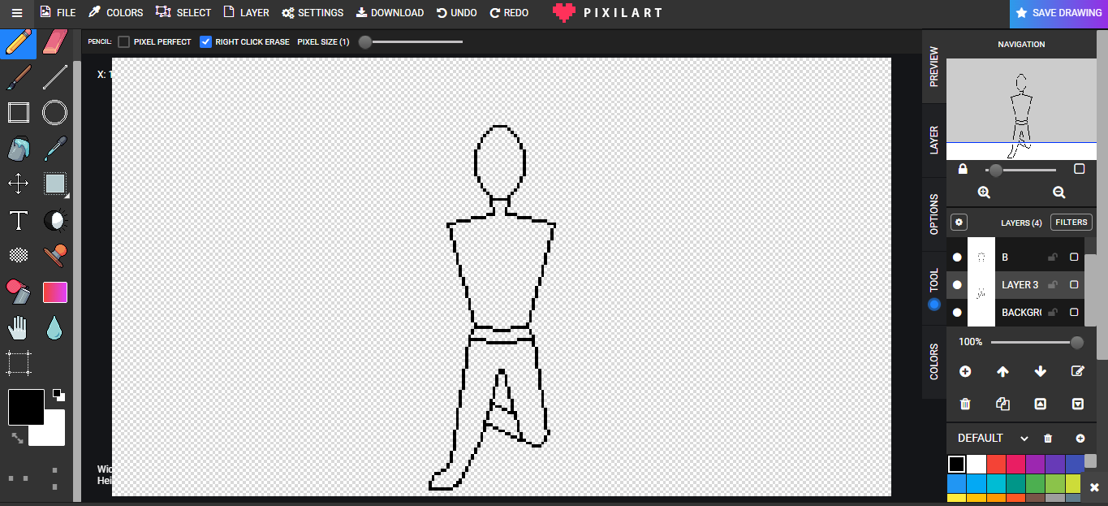Select the Blur water-drop tool
The image size is (1108, 506).
[x=54, y=327]
